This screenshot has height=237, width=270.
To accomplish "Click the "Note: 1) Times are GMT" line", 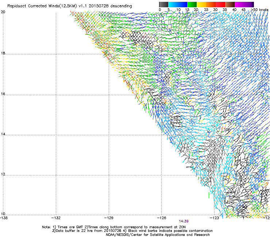I will (x=113, y=227).
